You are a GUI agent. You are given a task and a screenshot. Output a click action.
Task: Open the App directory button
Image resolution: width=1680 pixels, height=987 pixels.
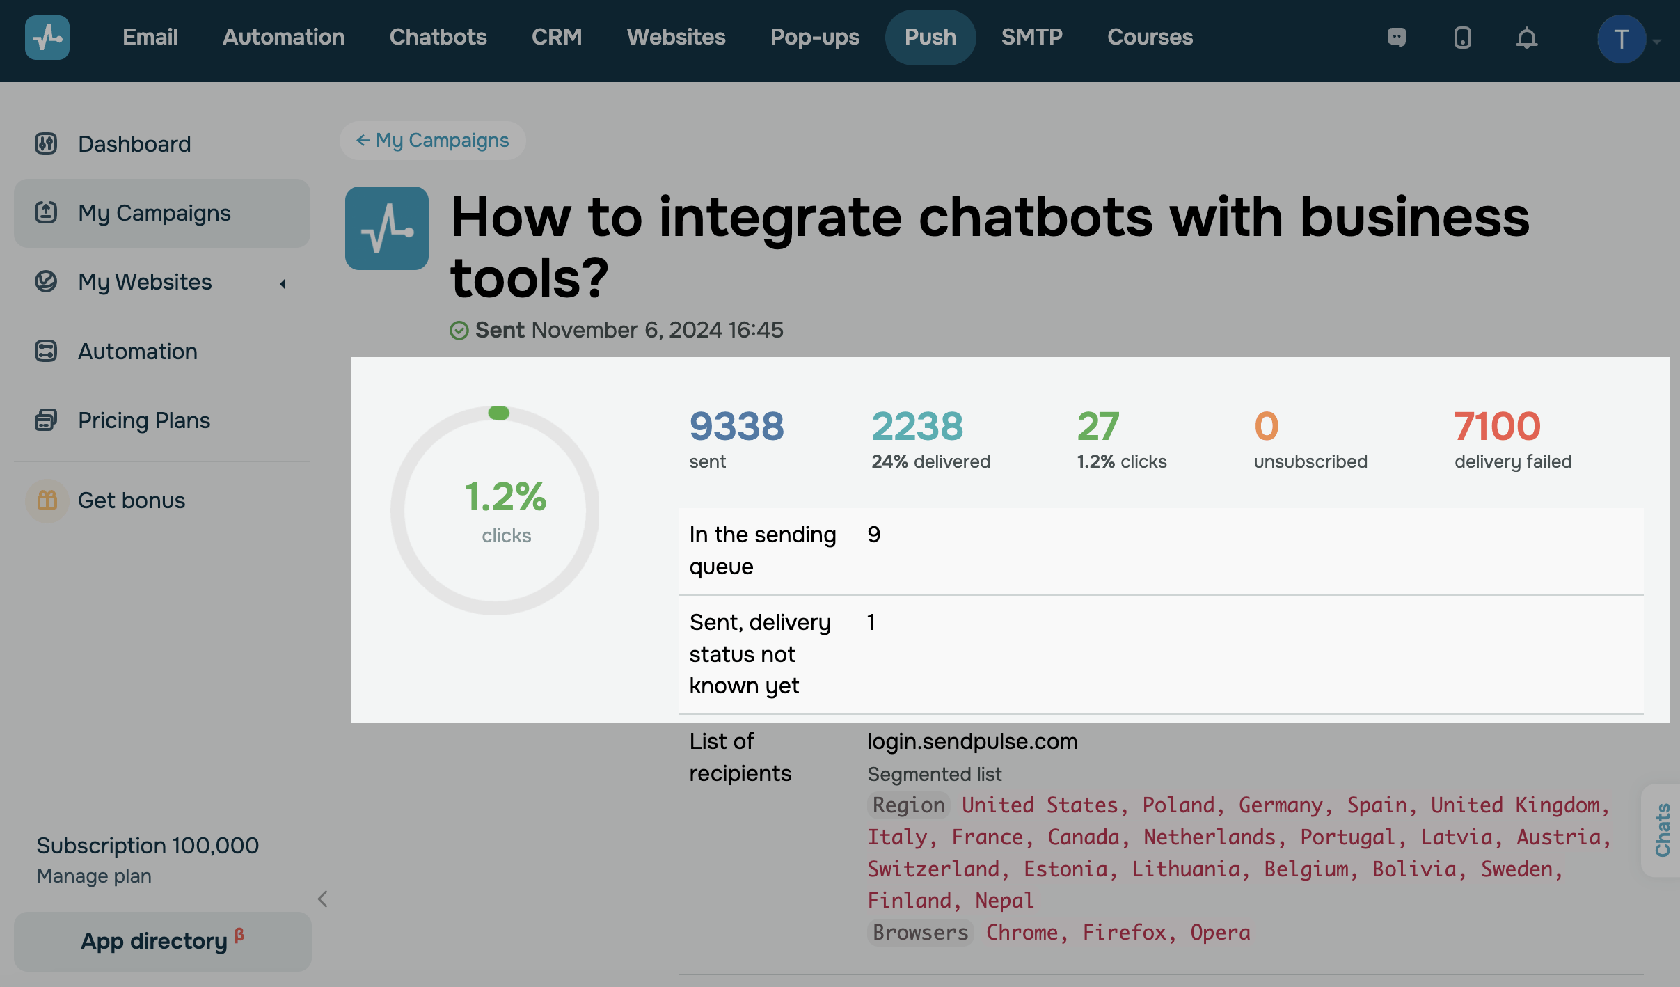(x=163, y=941)
